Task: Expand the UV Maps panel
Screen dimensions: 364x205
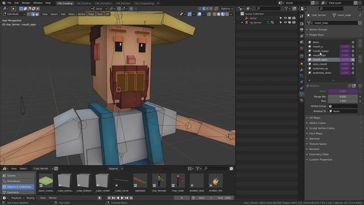Action: pos(315,118)
